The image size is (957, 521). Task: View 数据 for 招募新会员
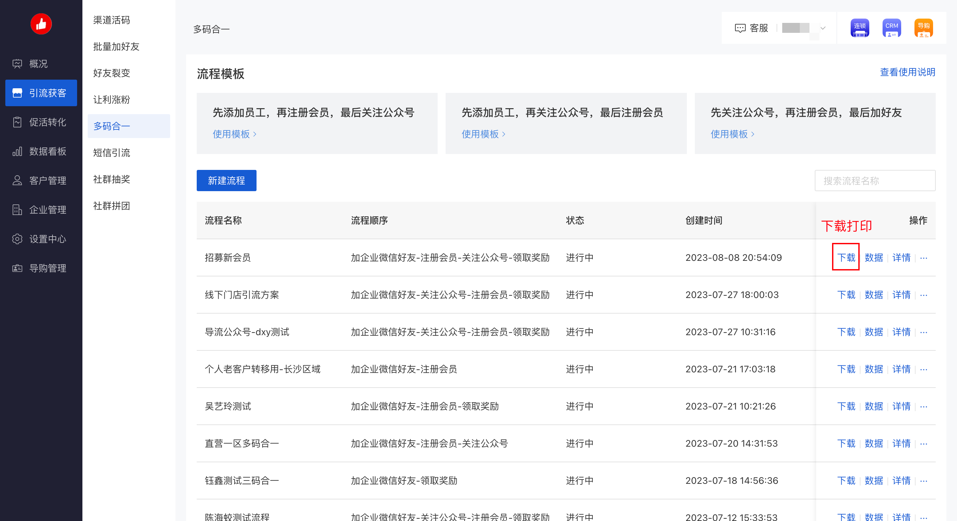tap(873, 258)
